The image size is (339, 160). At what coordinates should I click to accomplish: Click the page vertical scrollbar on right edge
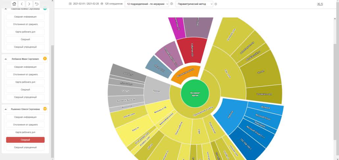coord(337,80)
